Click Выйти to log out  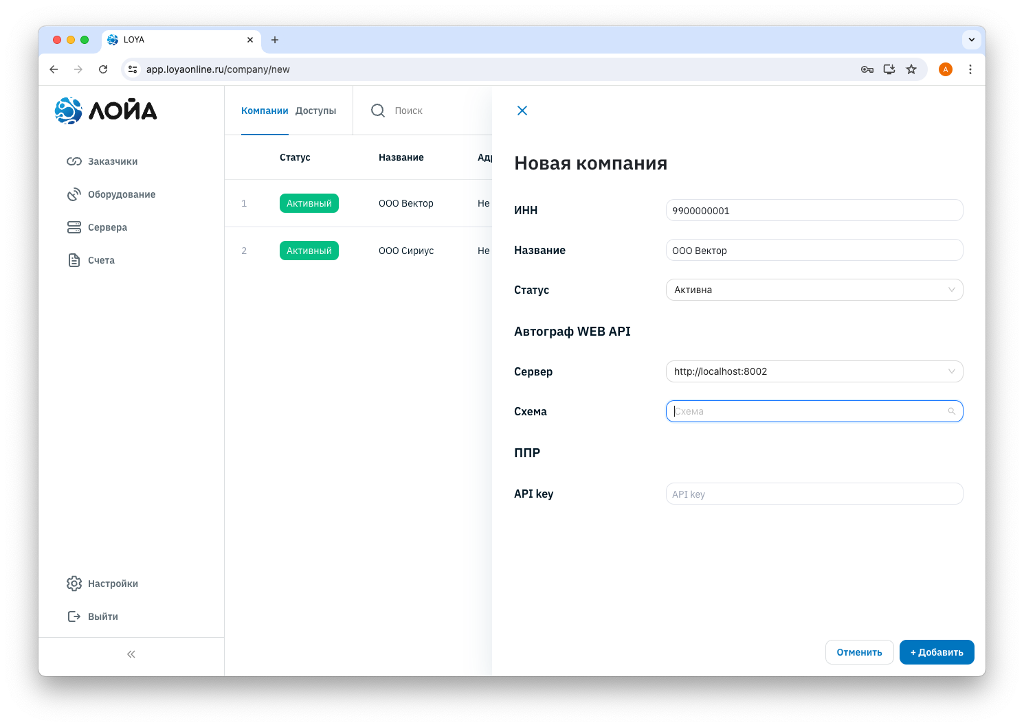pyautogui.click(x=93, y=616)
